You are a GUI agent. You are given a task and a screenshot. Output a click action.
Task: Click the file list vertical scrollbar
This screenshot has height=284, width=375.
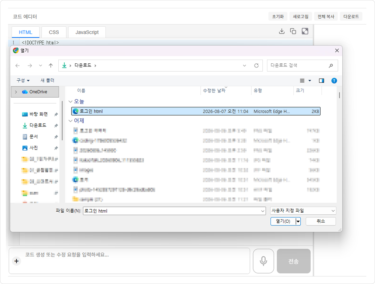(339, 95)
